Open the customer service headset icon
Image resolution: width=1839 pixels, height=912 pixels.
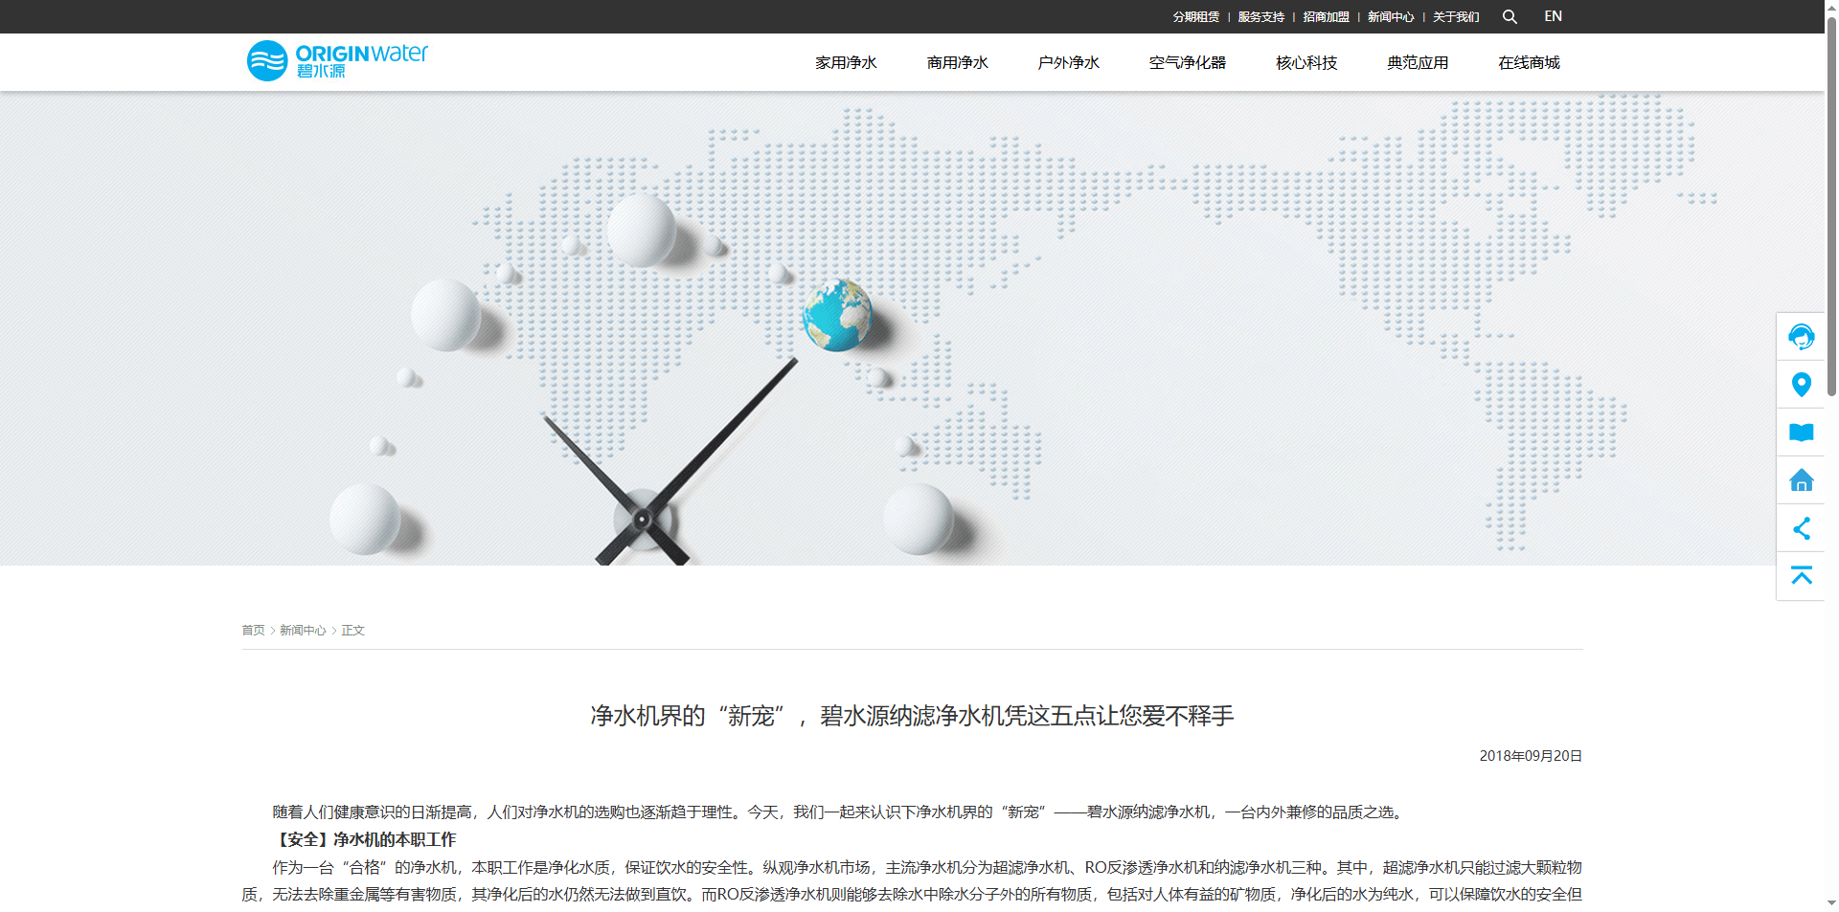click(1802, 337)
